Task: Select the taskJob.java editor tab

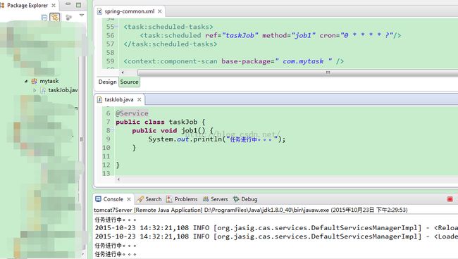Action: tap(118, 100)
